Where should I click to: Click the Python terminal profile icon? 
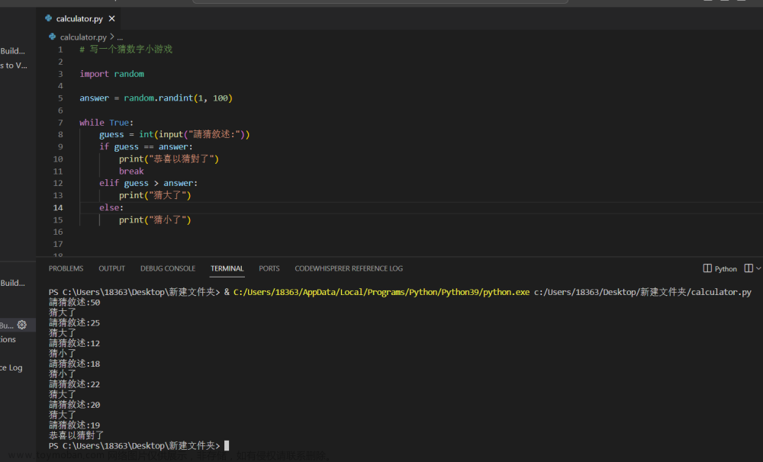point(707,268)
